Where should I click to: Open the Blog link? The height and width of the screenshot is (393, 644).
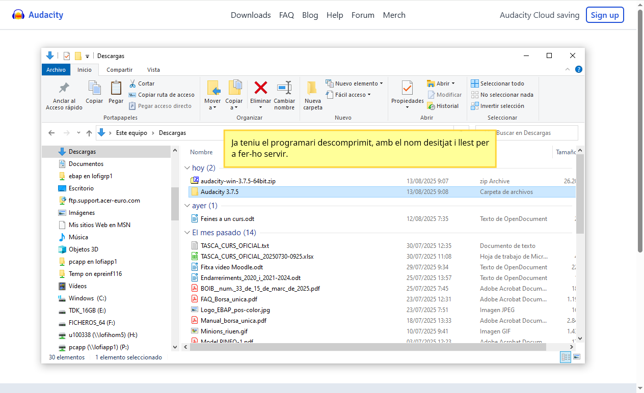[310, 15]
